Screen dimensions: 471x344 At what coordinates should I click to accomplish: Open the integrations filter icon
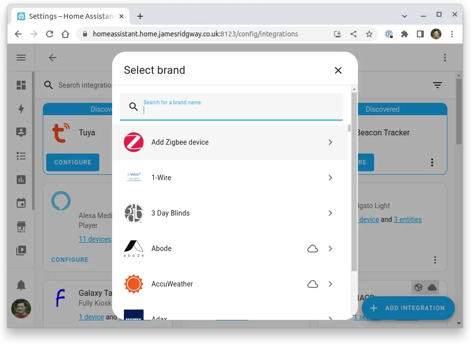point(438,85)
